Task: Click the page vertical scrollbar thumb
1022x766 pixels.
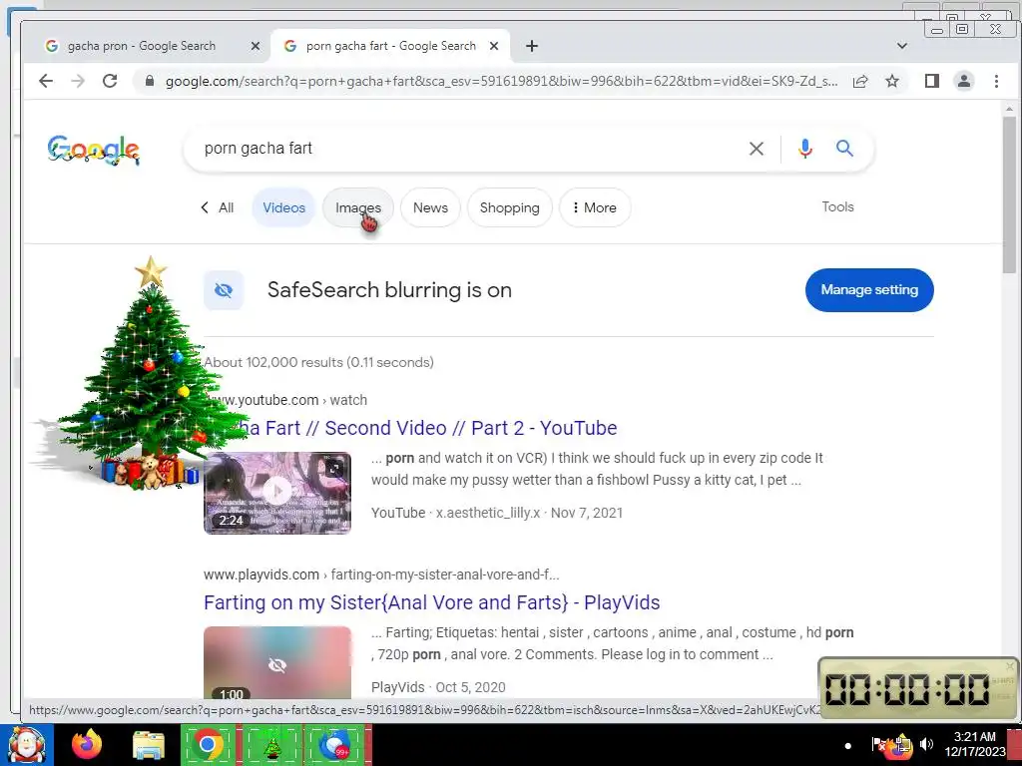Action: click(x=1010, y=195)
